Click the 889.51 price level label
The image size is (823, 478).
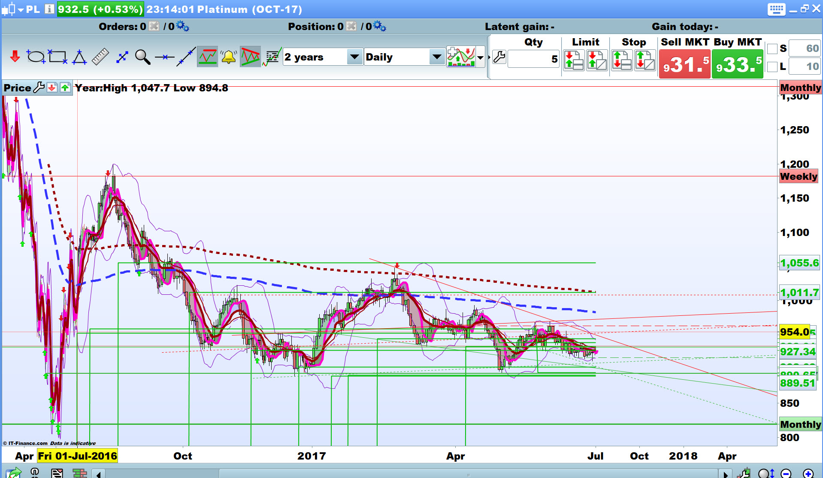tap(798, 383)
